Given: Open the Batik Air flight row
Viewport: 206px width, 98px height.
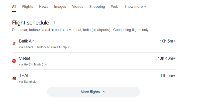Looking at the screenshot, I should (x=94, y=44).
